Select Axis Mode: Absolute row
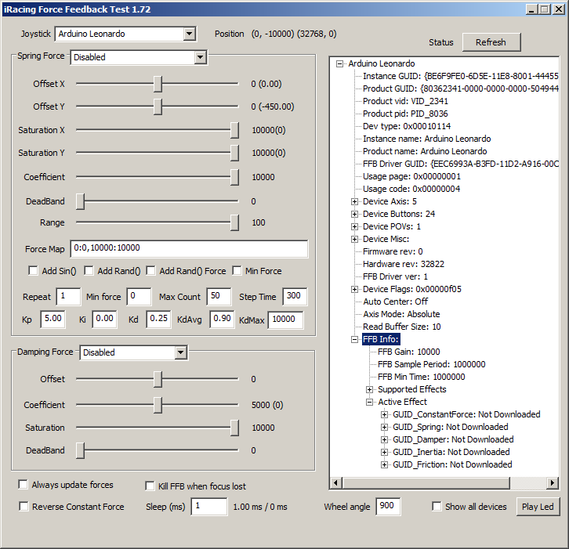The height and width of the screenshot is (549, 569). 402,314
